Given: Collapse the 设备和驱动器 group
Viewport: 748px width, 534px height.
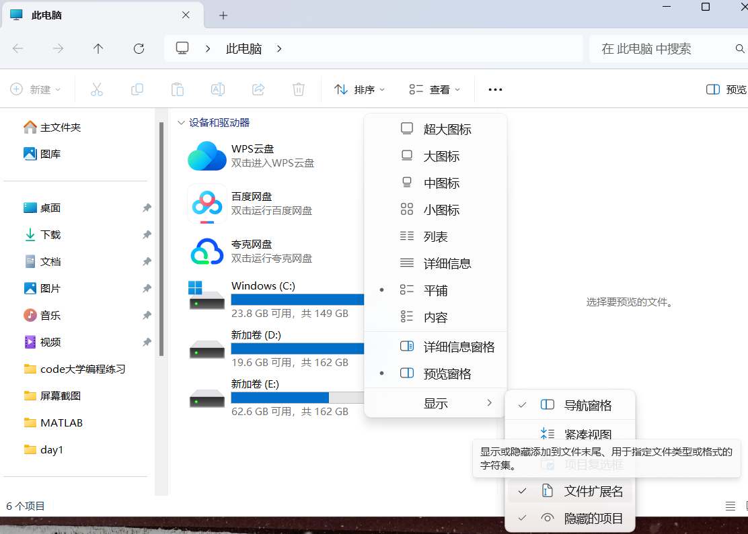Looking at the screenshot, I should [x=181, y=122].
